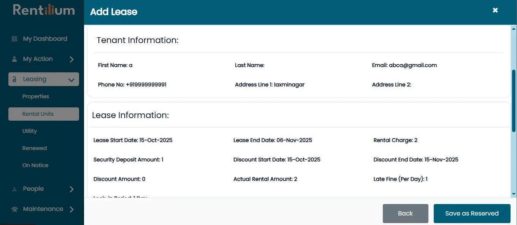517x225 pixels.
Task: Click the My Dashboard grid icon
Action: click(x=14, y=39)
